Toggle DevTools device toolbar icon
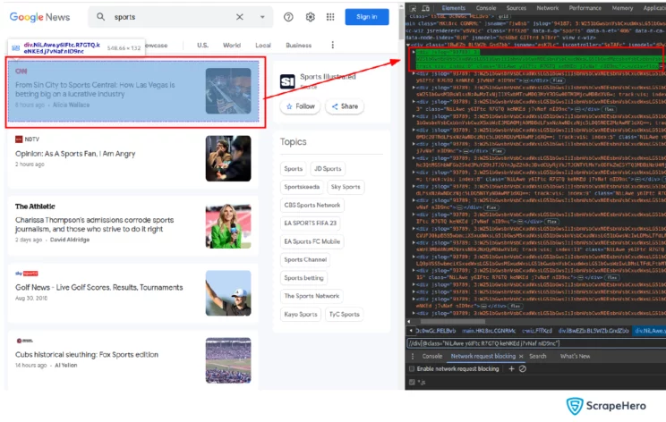This screenshot has height=422, width=666. pos(425,8)
